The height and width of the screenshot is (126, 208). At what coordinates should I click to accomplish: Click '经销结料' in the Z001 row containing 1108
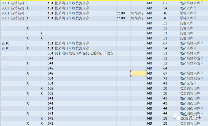[x=18, y=13]
